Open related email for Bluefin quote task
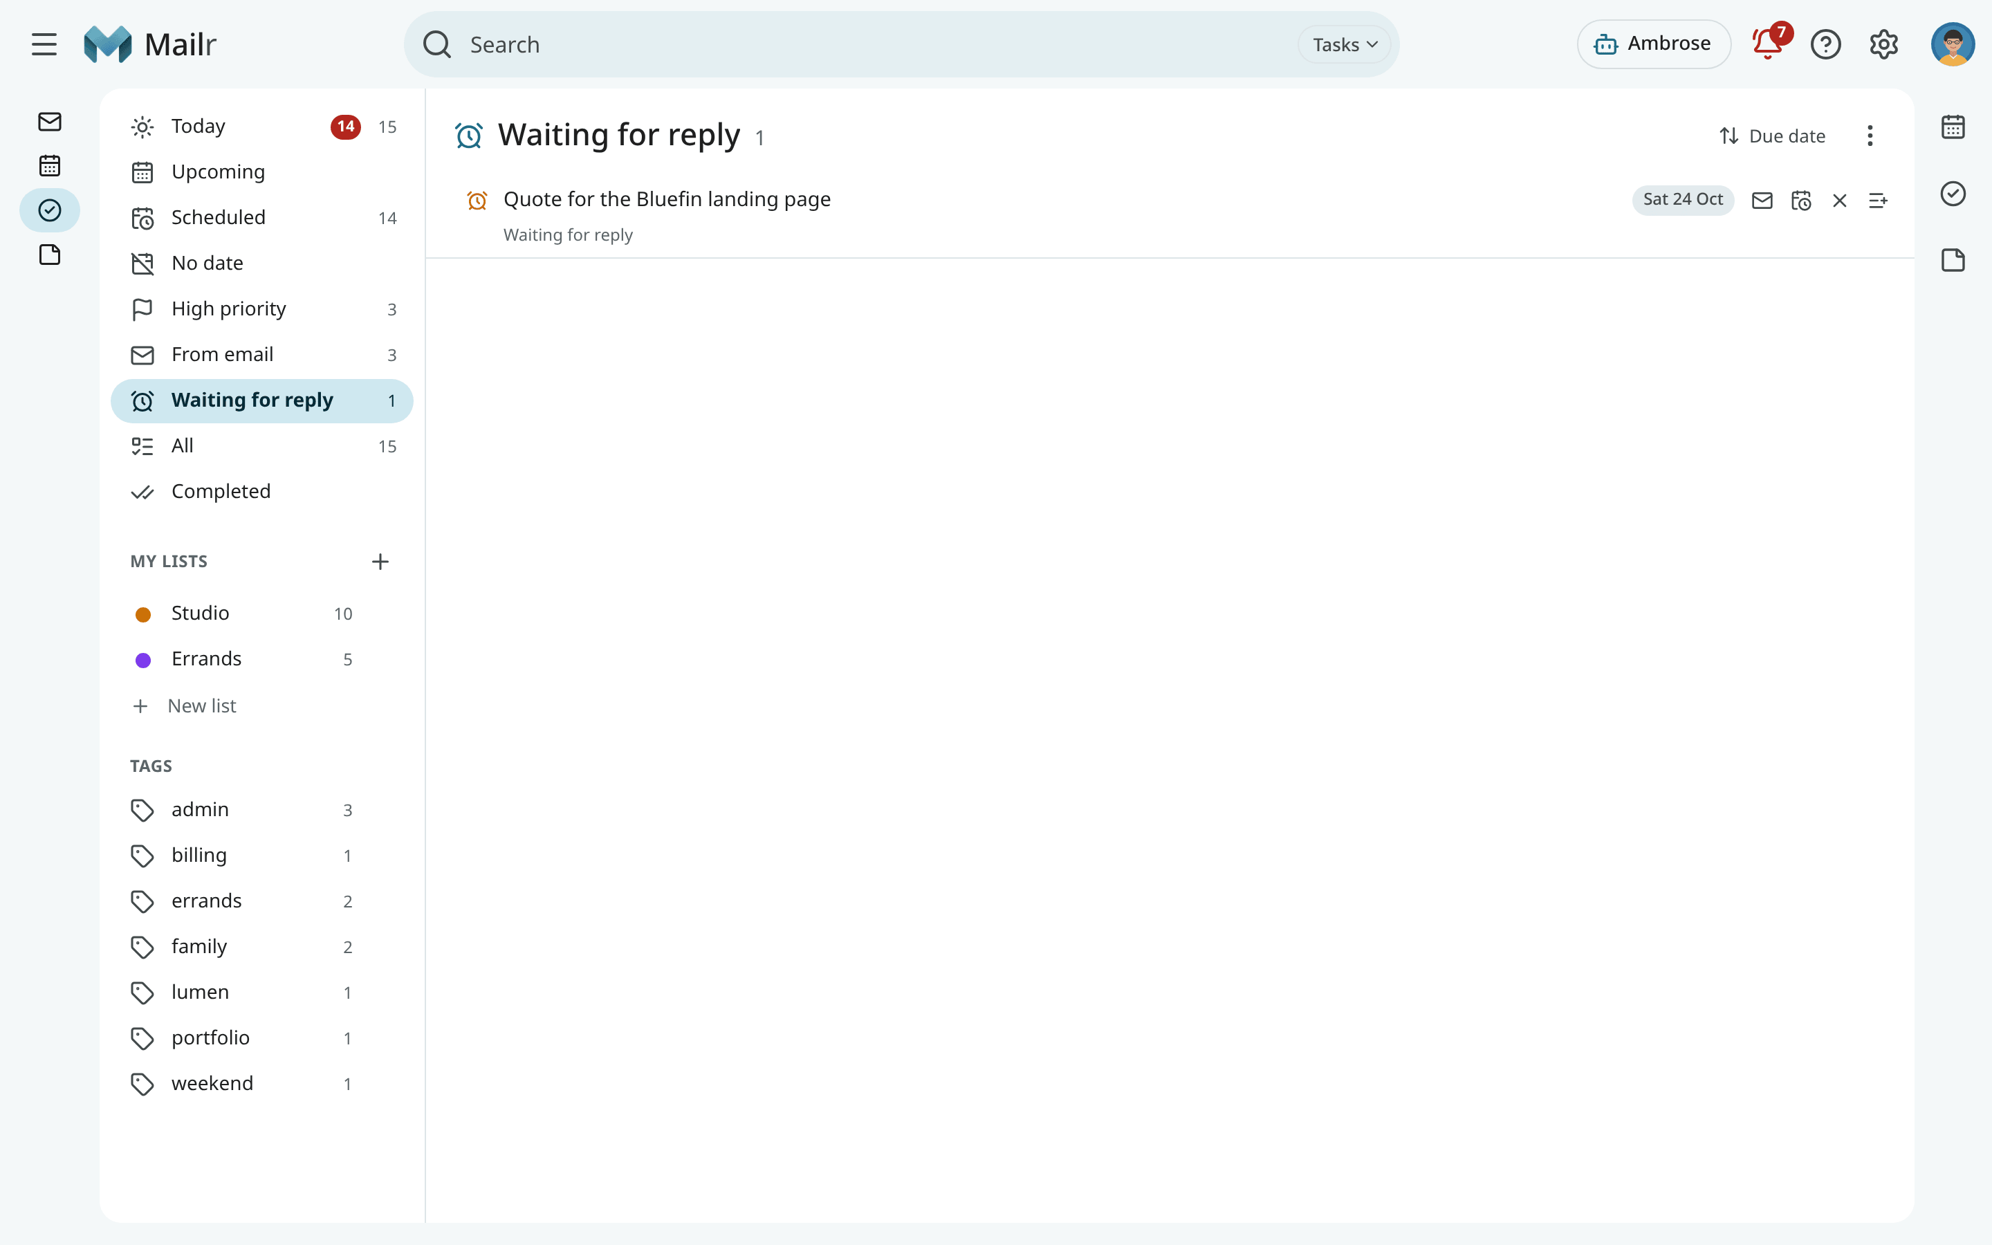 [1762, 200]
